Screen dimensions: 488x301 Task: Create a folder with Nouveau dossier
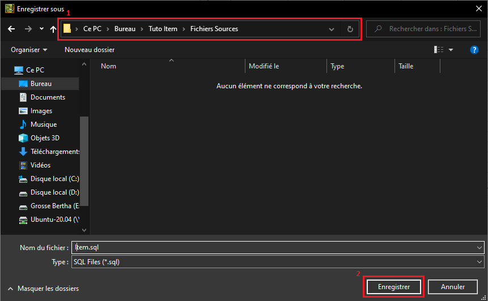pyautogui.click(x=90, y=50)
